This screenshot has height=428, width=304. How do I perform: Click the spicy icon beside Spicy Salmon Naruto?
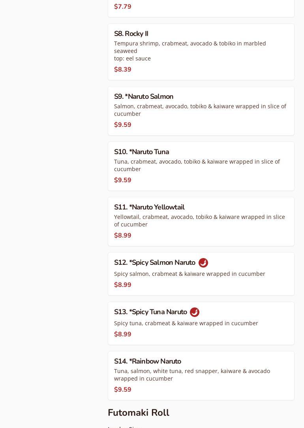203,263
